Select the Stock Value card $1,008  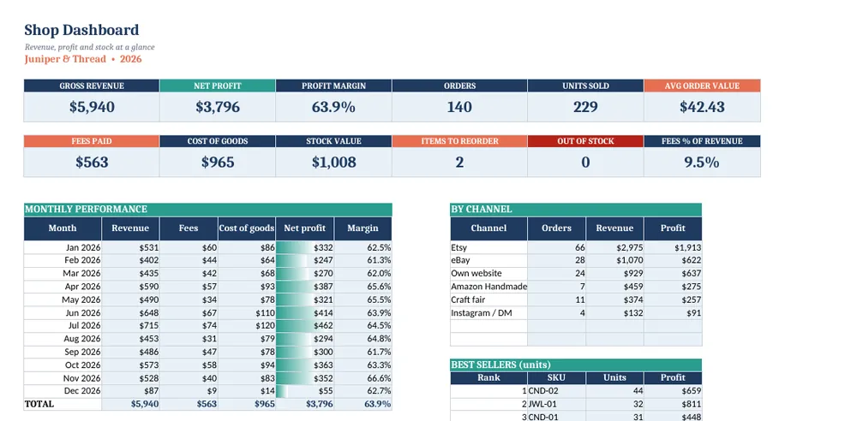pos(333,163)
